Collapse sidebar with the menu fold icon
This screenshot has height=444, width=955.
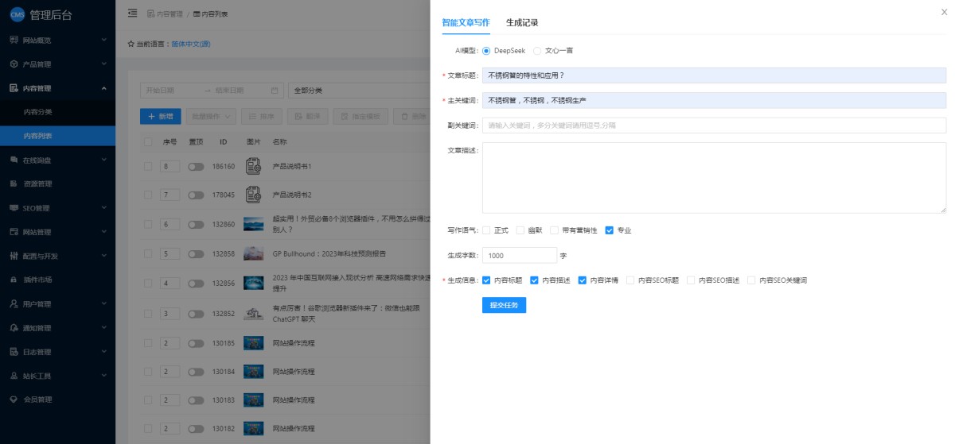point(132,14)
